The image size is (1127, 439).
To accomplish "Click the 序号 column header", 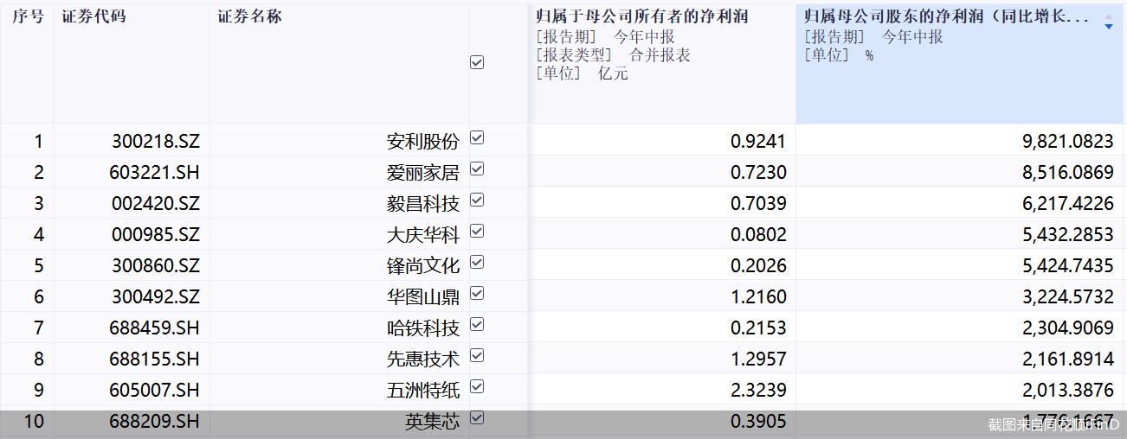I will pos(28,16).
